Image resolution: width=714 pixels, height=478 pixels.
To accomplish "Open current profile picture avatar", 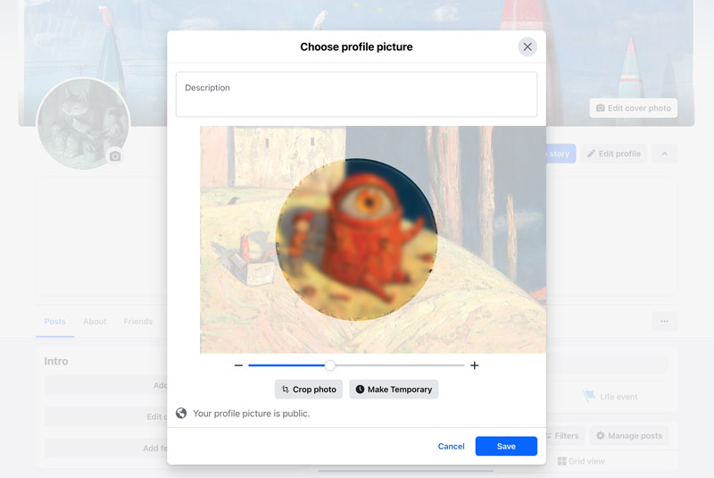I will point(83,123).
